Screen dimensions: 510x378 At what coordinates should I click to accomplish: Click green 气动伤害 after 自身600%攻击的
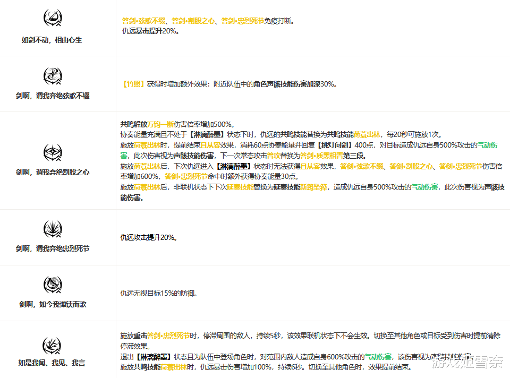tap(378, 357)
